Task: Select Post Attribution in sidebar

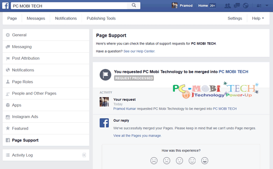Action: [x=46, y=58]
